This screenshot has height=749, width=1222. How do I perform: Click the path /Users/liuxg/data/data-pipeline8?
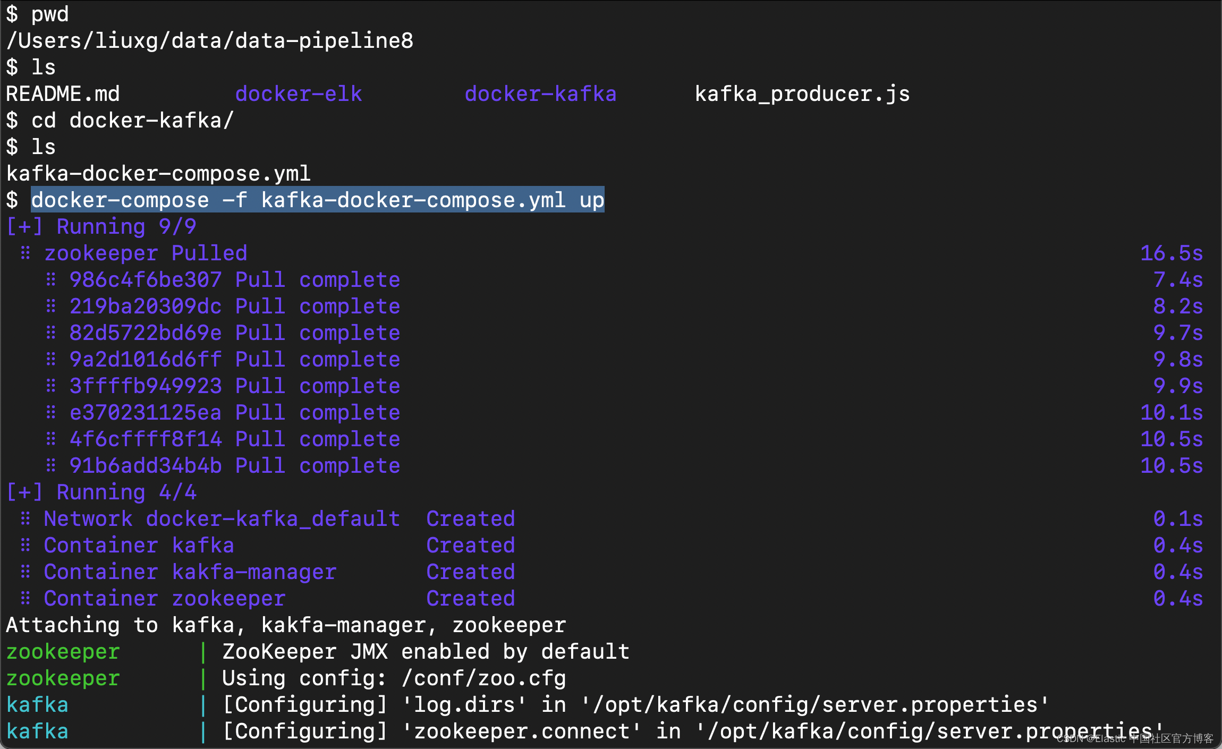[210, 41]
